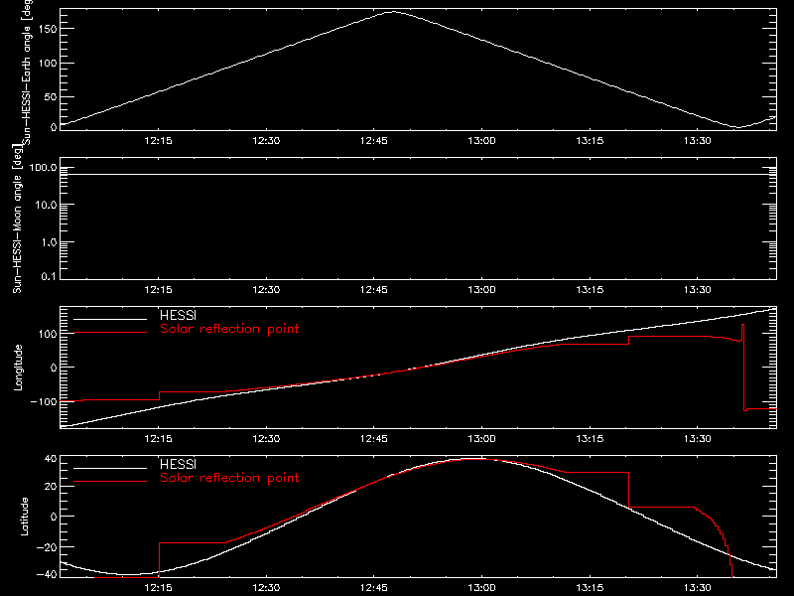
Task: Click 13:30 time label under Longitude plot
Action: [698, 439]
